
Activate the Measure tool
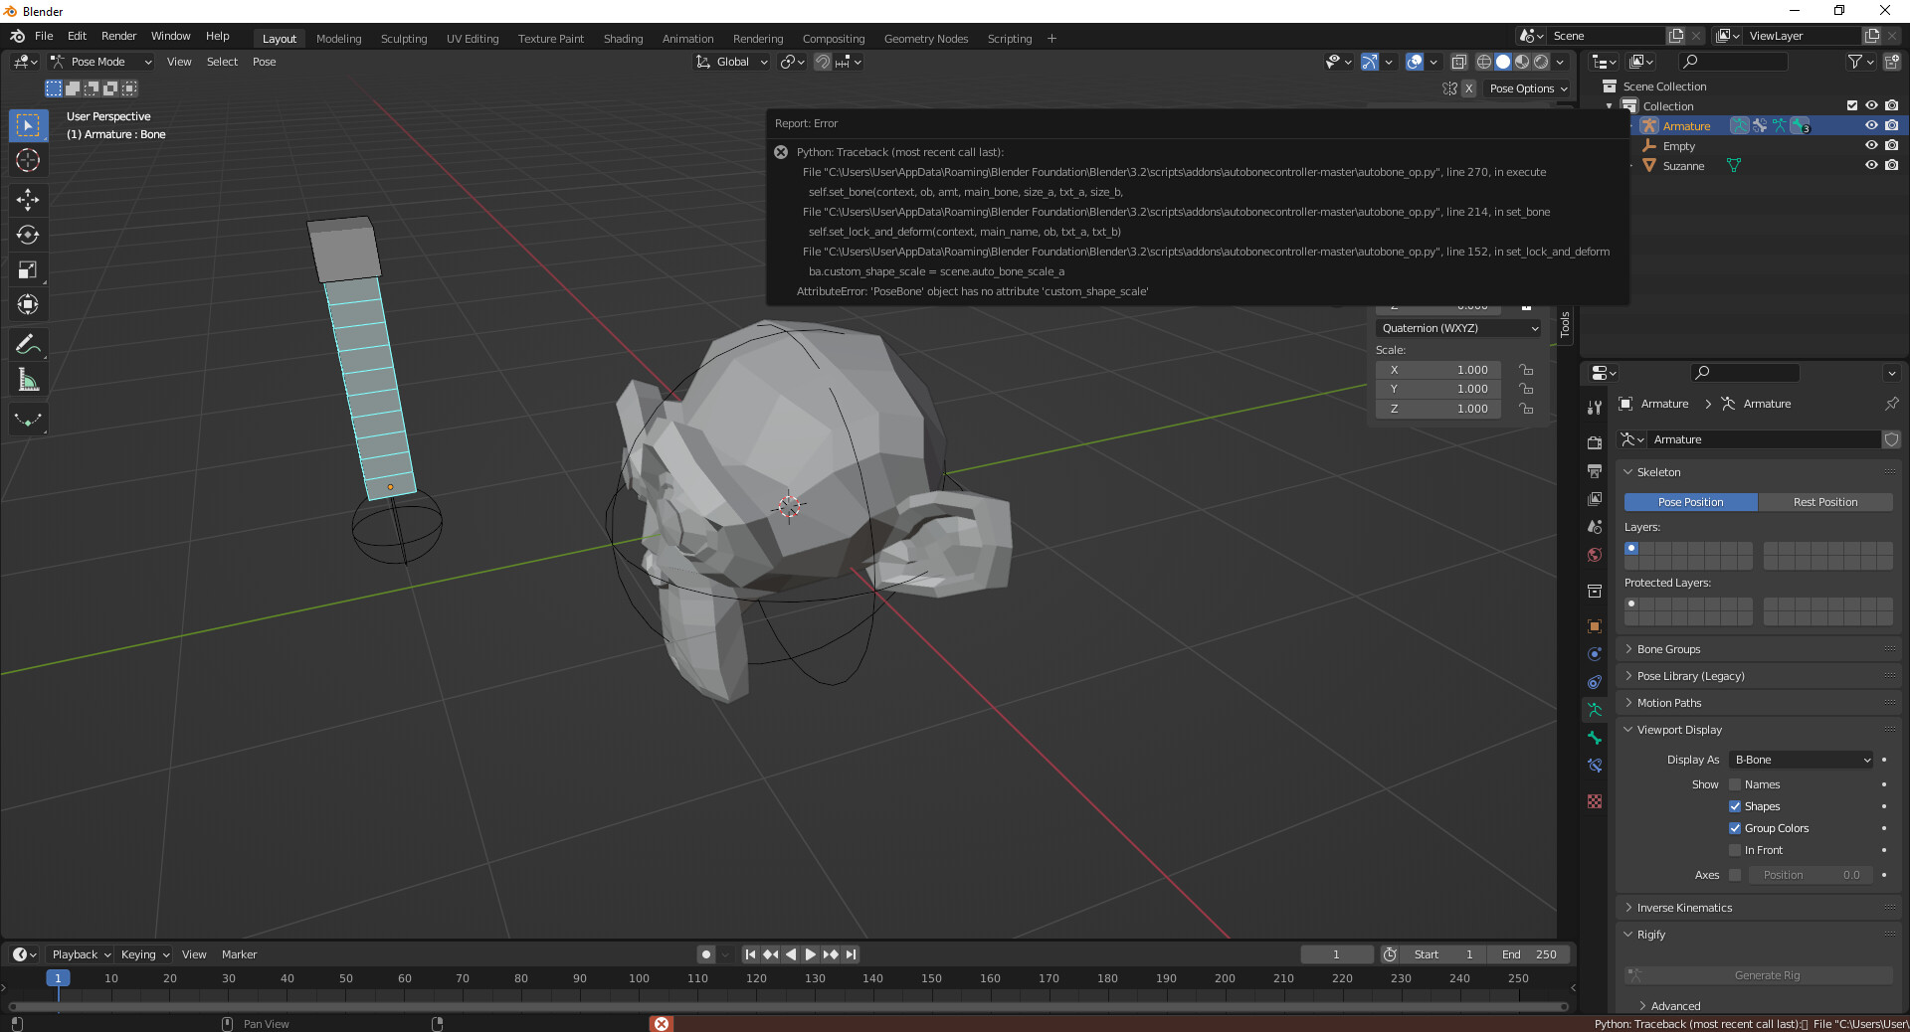pos(28,379)
